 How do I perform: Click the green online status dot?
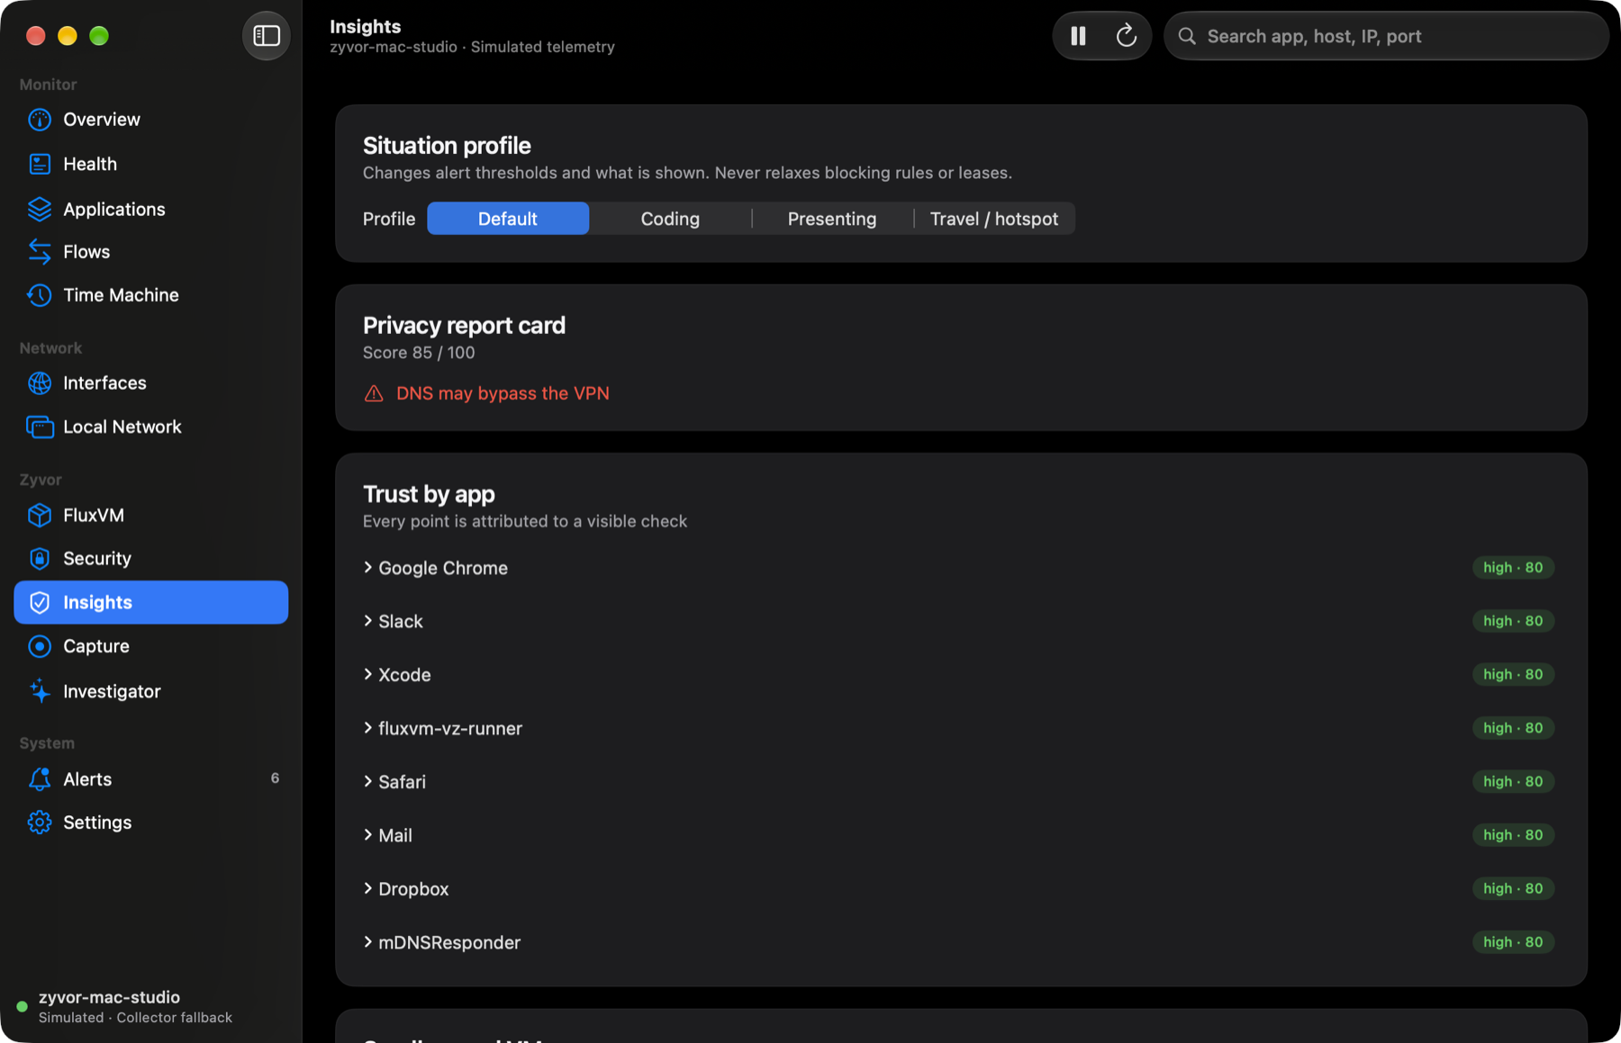(x=23, y=1007)
